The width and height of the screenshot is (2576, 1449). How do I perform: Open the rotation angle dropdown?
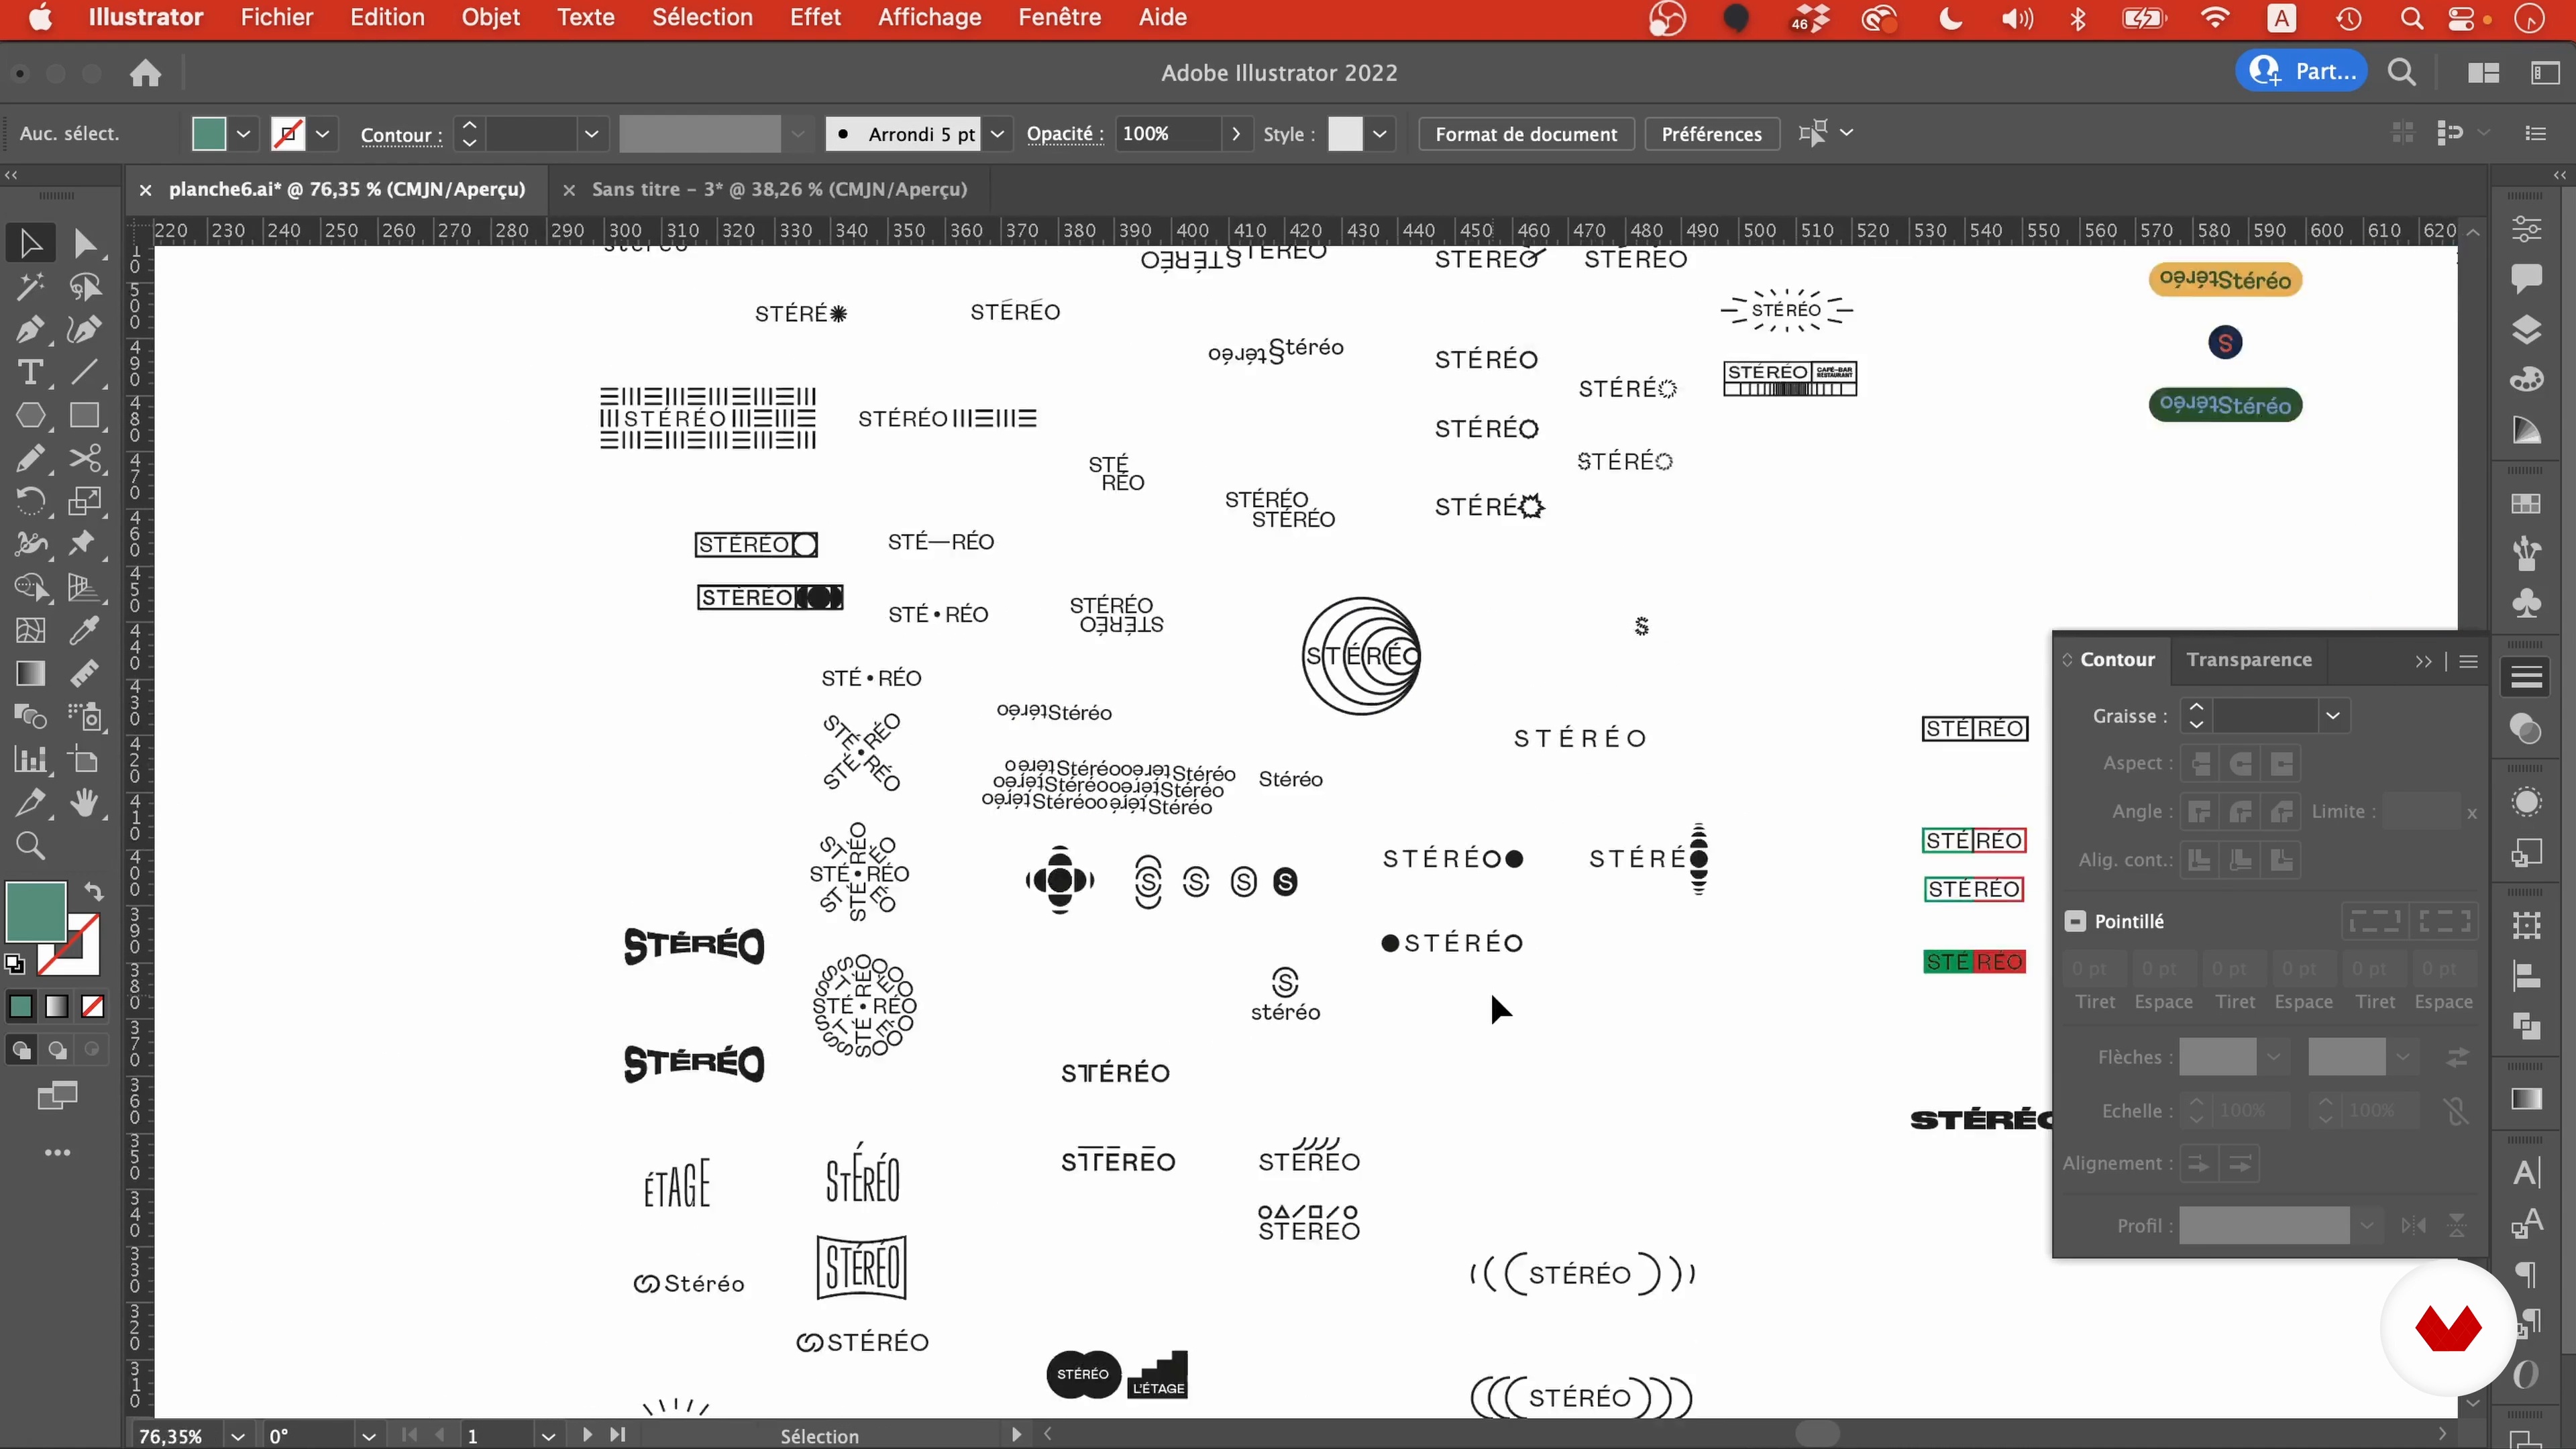(368, 1436)
